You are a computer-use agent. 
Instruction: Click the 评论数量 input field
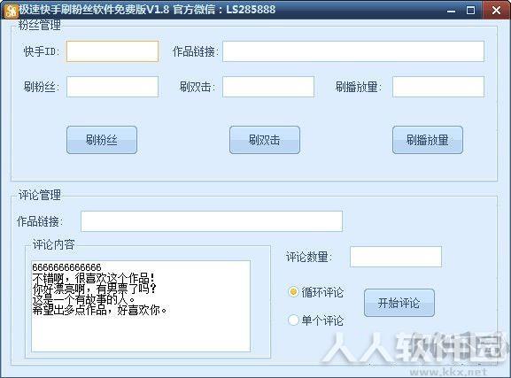396,257
